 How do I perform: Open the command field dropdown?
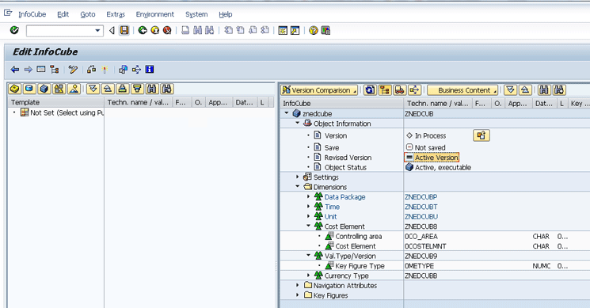[x=97, y=30]
